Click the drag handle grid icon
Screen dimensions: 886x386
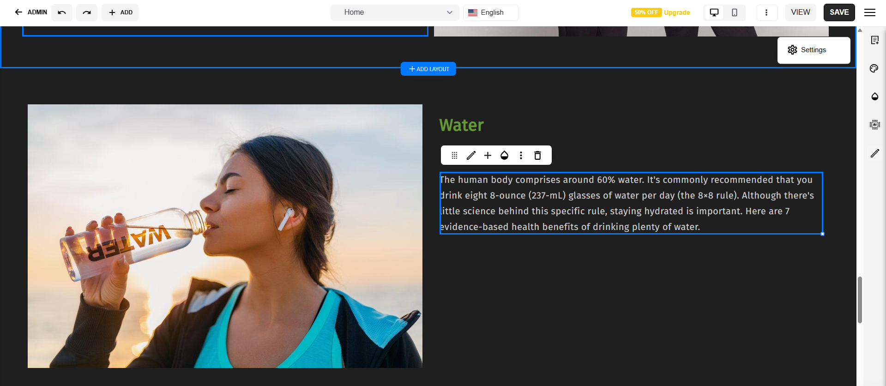point(454,156)
